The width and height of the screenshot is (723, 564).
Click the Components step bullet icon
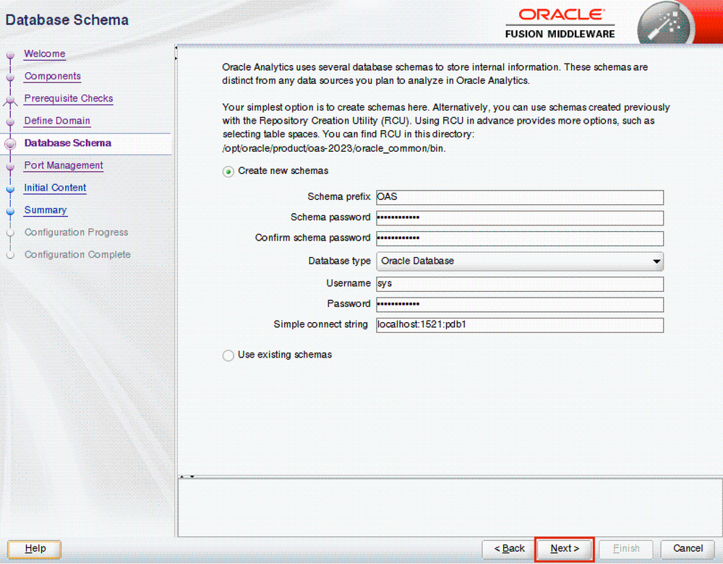click(10, 77)
